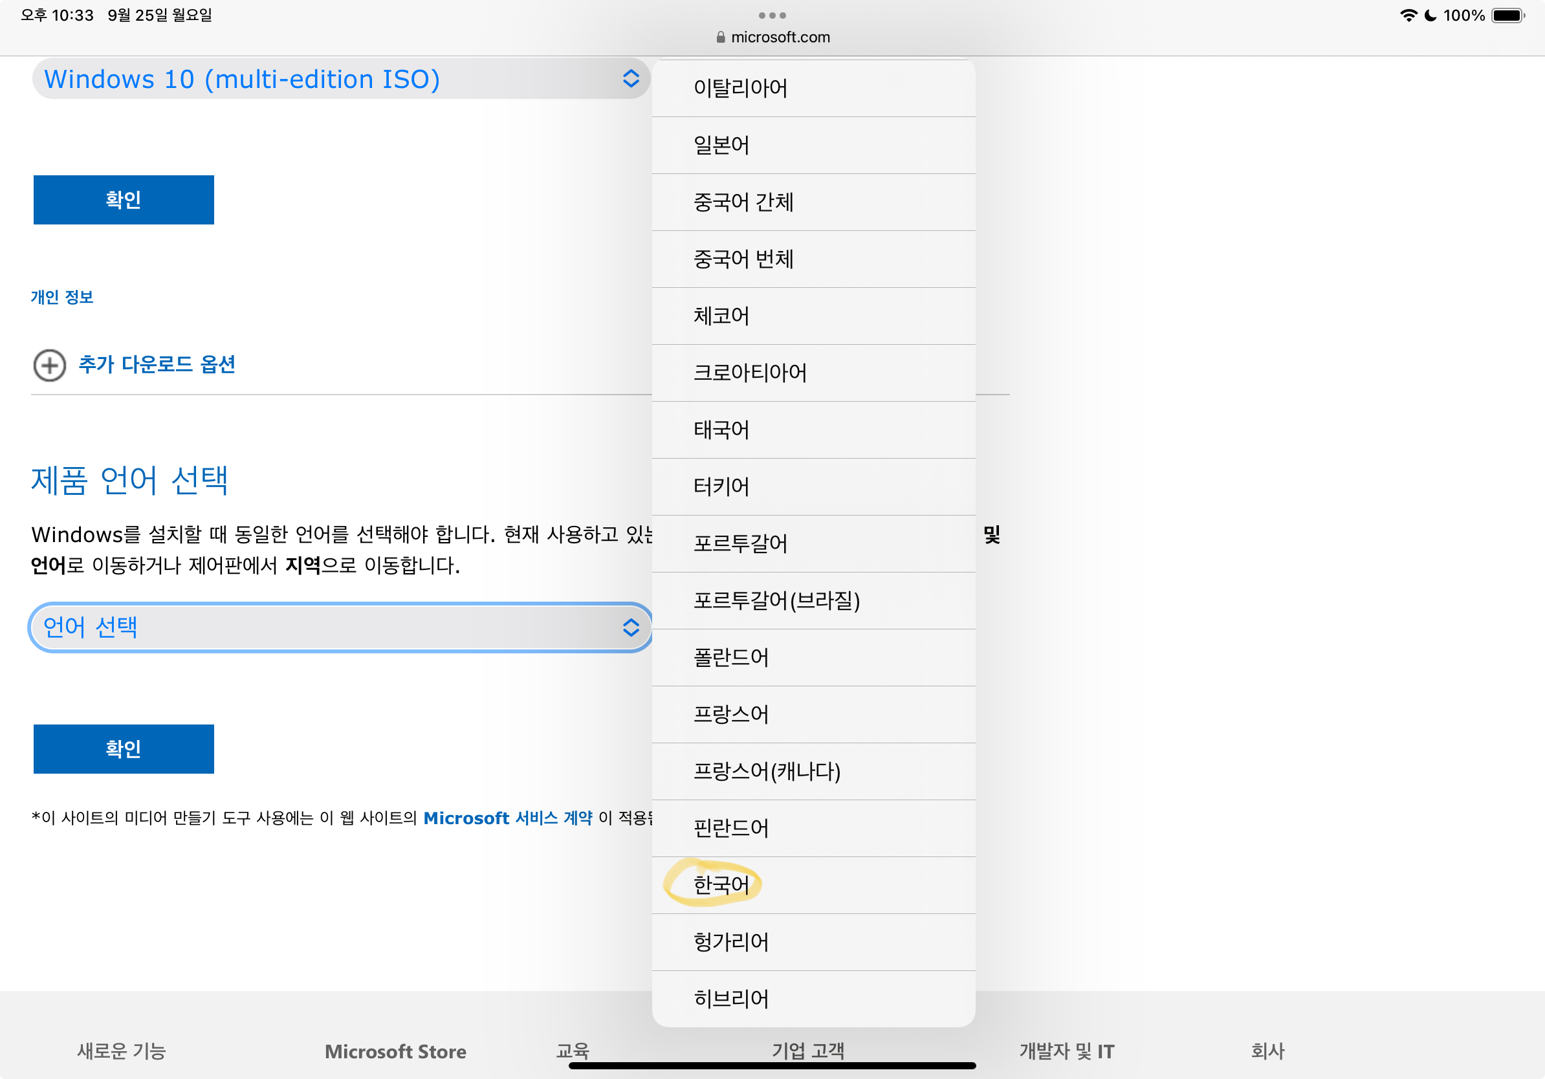Select 포르투갈어(브라질) entry
The image size is (1545, 1079).
coord(776,600)
